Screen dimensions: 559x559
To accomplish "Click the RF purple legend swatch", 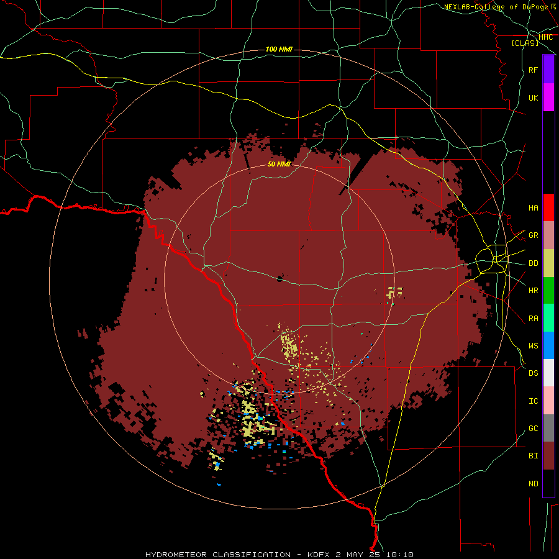I will pos(548,70).
